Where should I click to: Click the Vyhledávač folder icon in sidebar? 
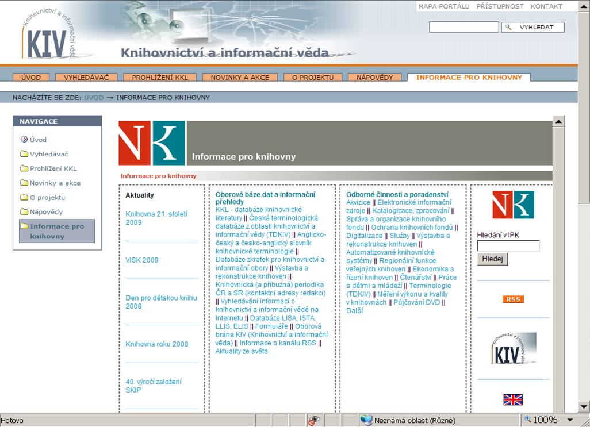click(x=24, y=154)
